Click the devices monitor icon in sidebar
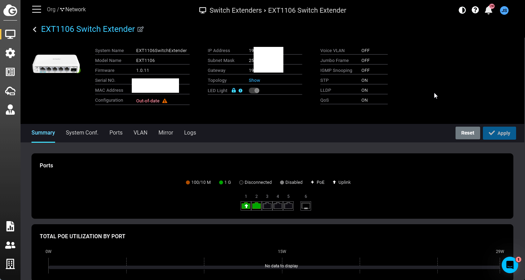 (10, 34)
